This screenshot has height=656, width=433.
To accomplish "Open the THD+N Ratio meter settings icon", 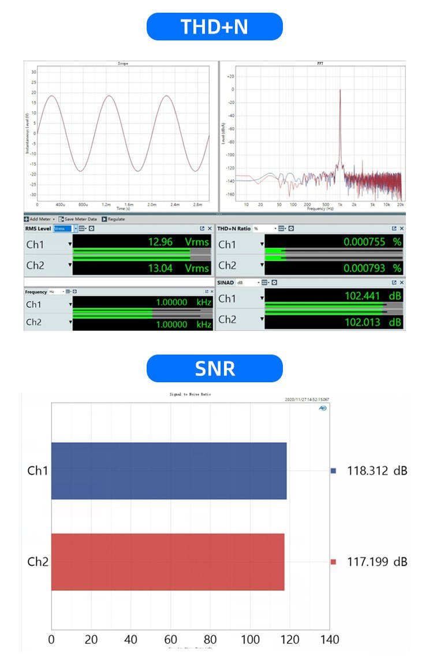I will point(290,229).
